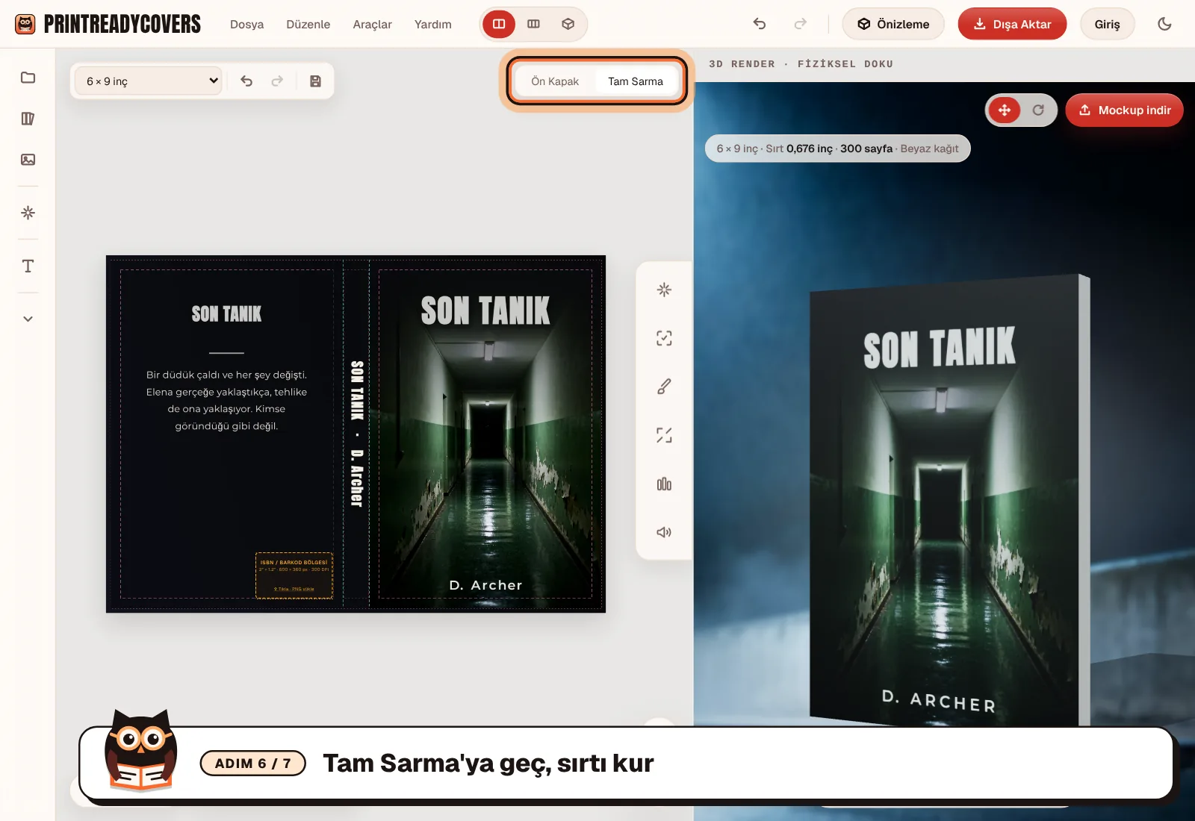This screenshot has height=821, width=1195.
Task: Open the image panel icon in the left sidebar
Action: (28, 160)
